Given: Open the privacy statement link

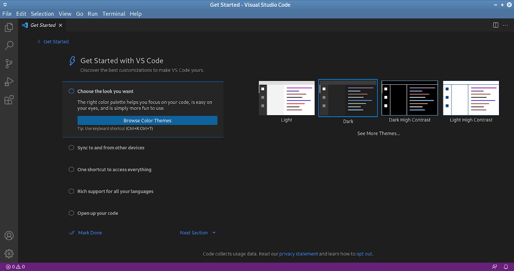Looking at the screenshot, I should point(299,254).
